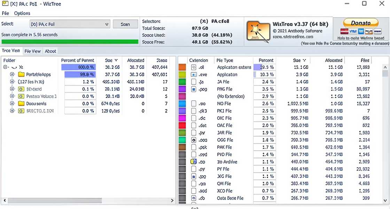This screenshot has height=209, width=390.
Task: Click the JAR File row file icon
Action: tap(194, 132)
